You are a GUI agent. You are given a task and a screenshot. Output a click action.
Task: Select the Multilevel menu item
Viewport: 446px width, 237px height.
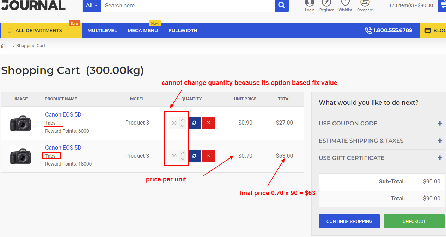coord(102,31)
